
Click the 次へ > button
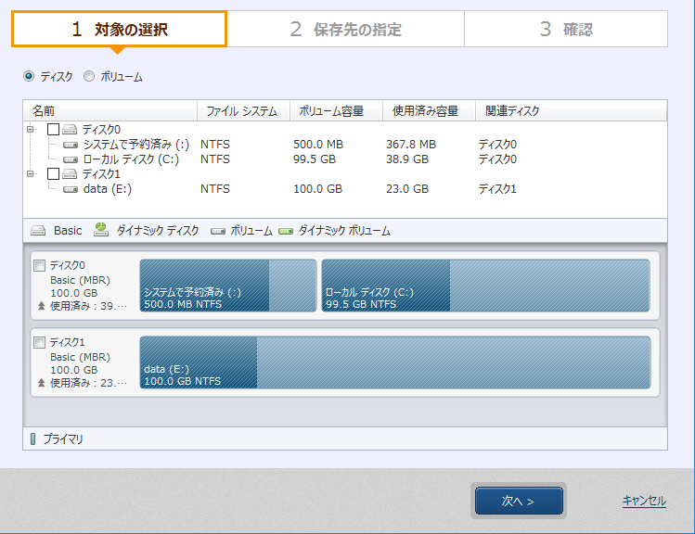click(x=519, y=501)
